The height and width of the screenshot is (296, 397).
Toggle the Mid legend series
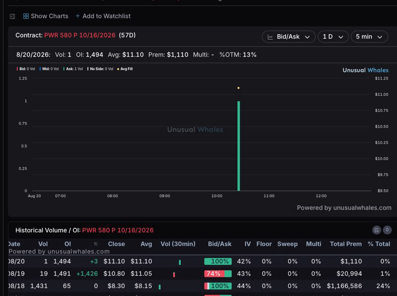click(49, 69)
